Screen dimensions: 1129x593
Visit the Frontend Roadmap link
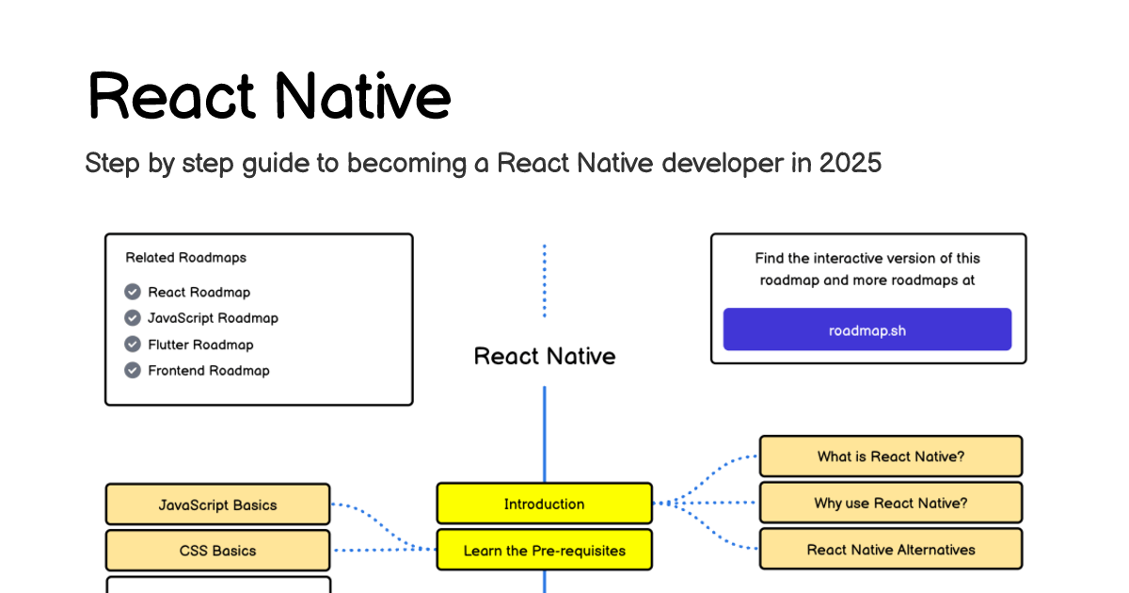pos(209,371)
